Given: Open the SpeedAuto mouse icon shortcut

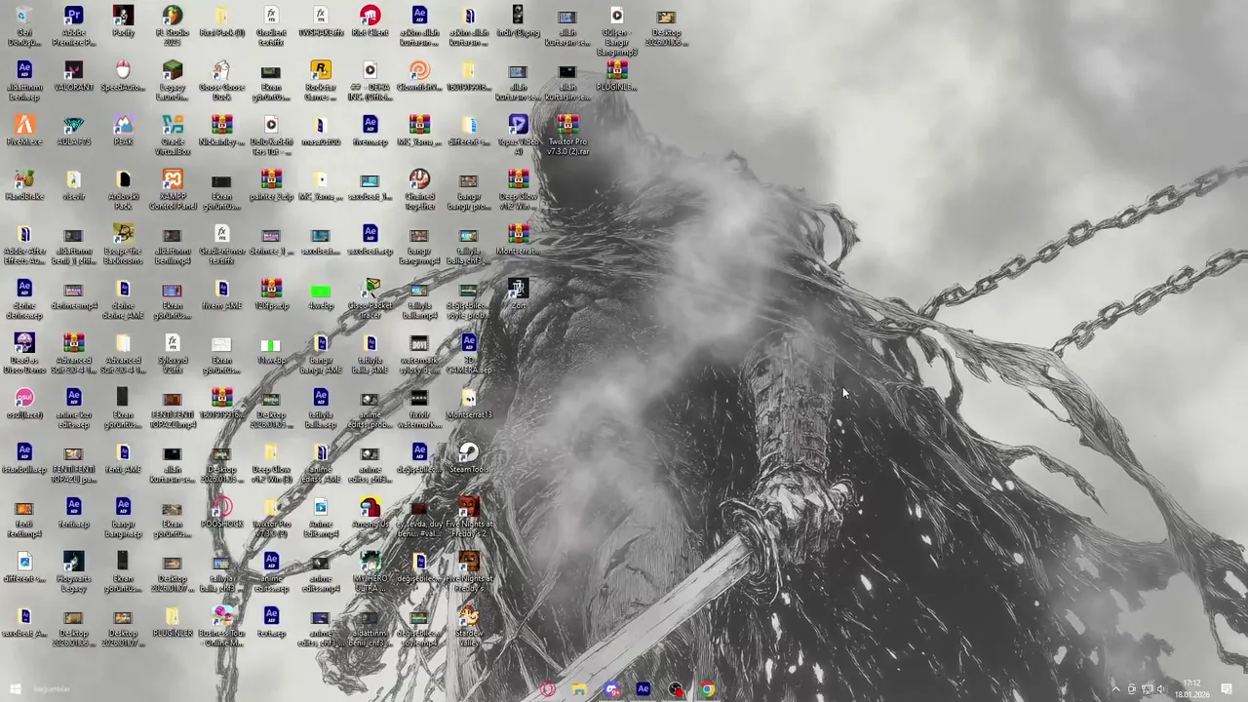Looking at the screenshot, I should (x=123, y=76).
